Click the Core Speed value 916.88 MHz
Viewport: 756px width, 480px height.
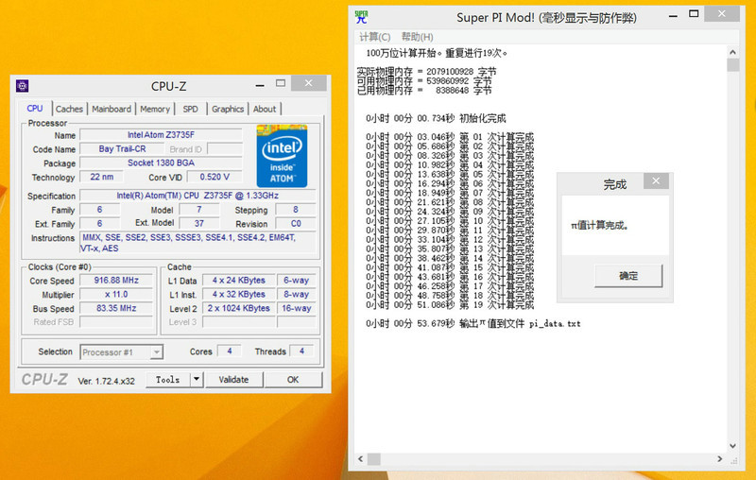pyautogui.click(x=116, y=281)
